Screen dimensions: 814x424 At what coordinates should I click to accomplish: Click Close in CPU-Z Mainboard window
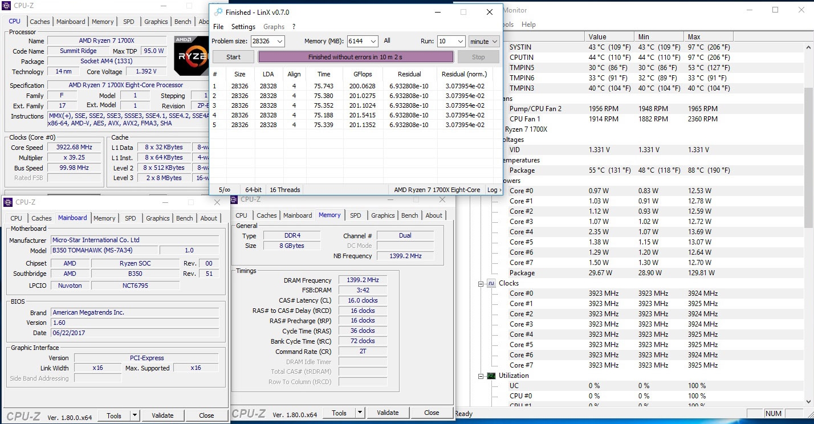pyautogui.click(x=206, y=415)
